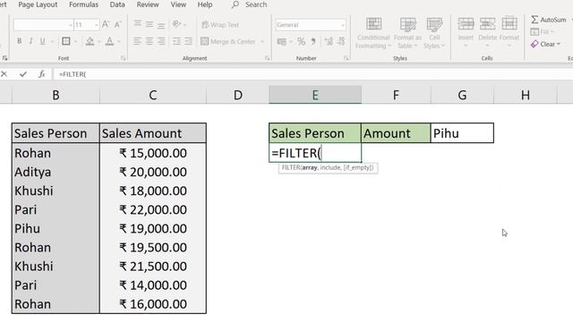Select column G header
The height and width of the screenshot is (322, 573).
(462, 95)
